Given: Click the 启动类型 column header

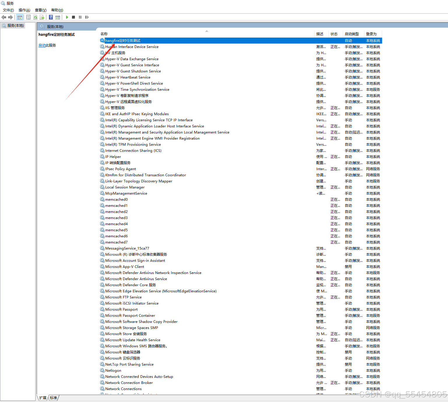Looking at the screenshot, I should (353, 34).
